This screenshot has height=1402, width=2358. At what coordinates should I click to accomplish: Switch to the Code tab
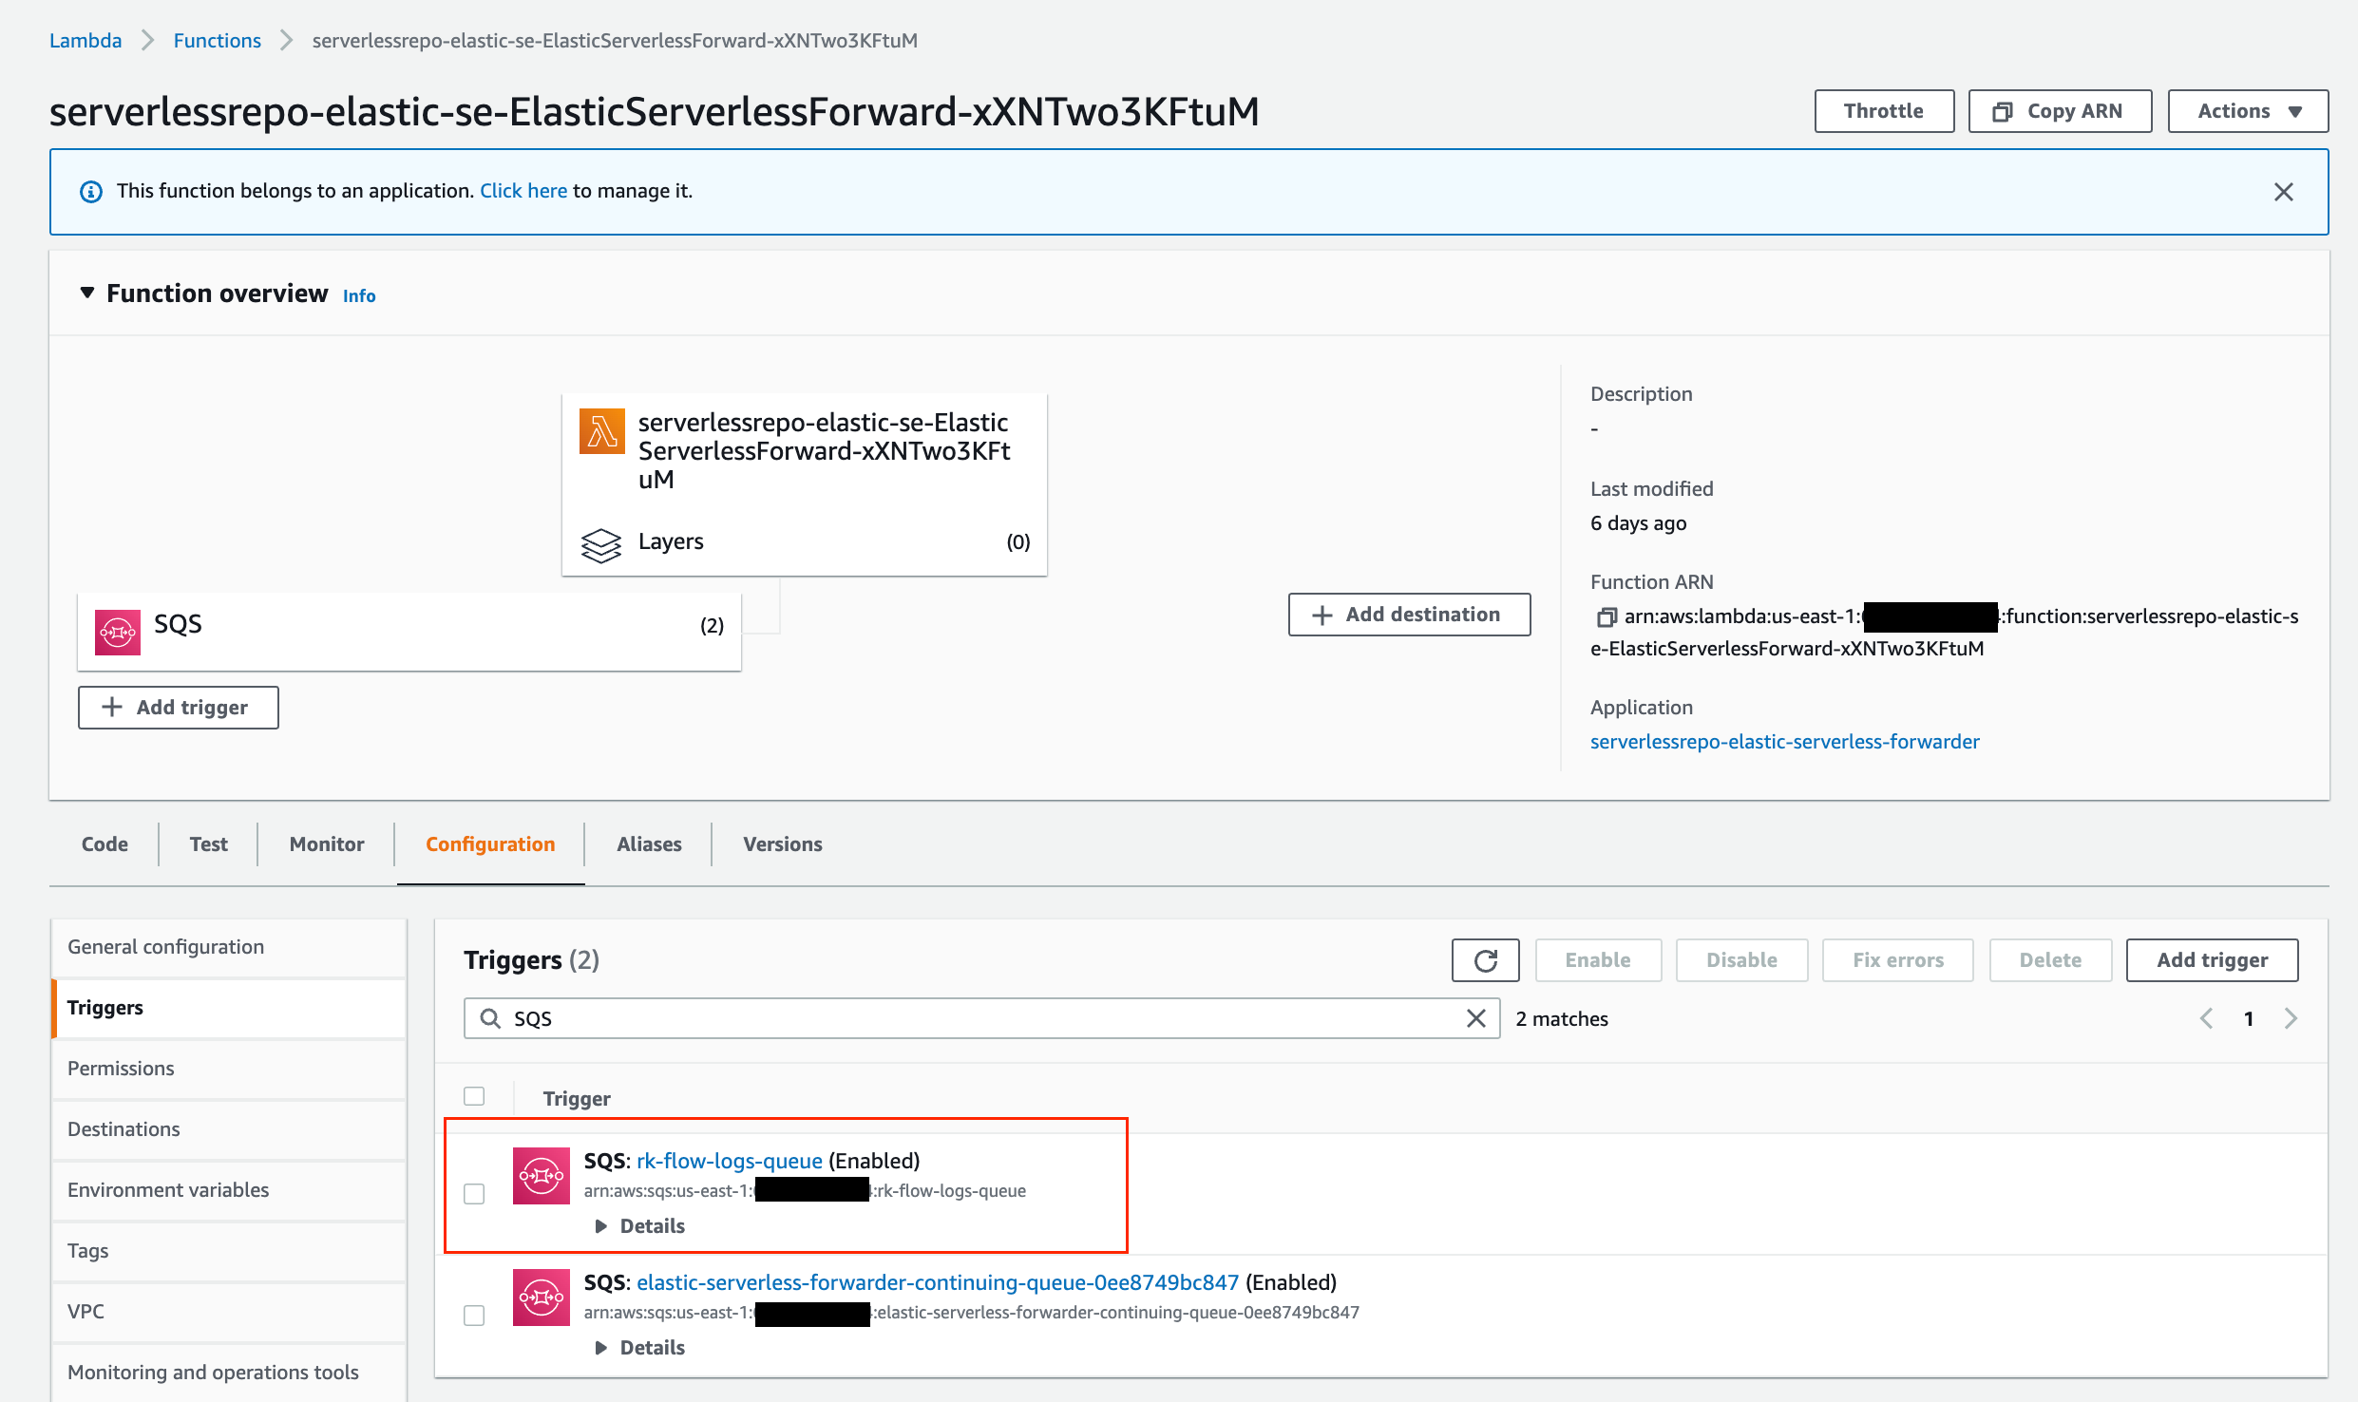coord(105,844)
